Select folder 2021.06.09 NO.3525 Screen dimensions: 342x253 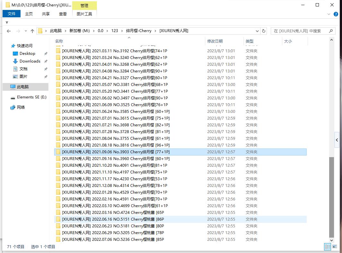click(x=180, y=105)
